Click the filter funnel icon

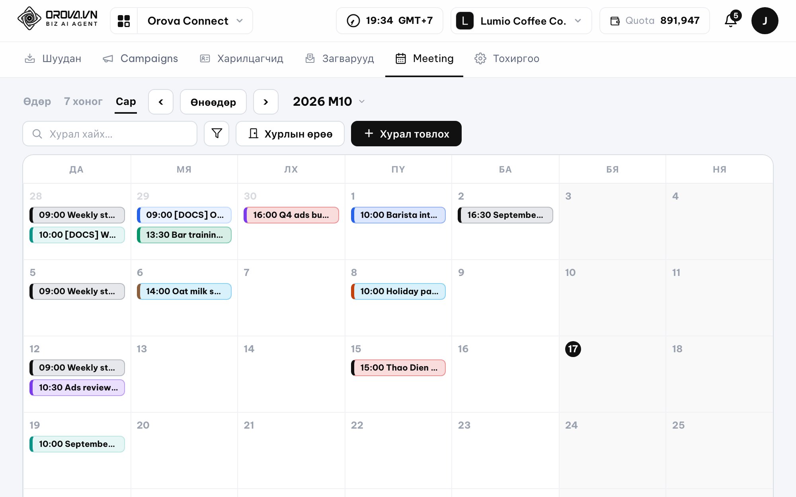217,134
